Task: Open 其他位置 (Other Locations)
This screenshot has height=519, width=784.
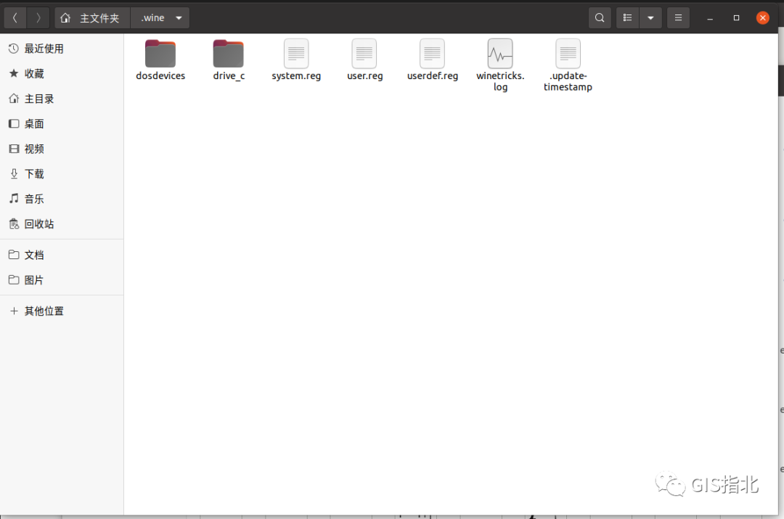Action: tap(44, 311)
